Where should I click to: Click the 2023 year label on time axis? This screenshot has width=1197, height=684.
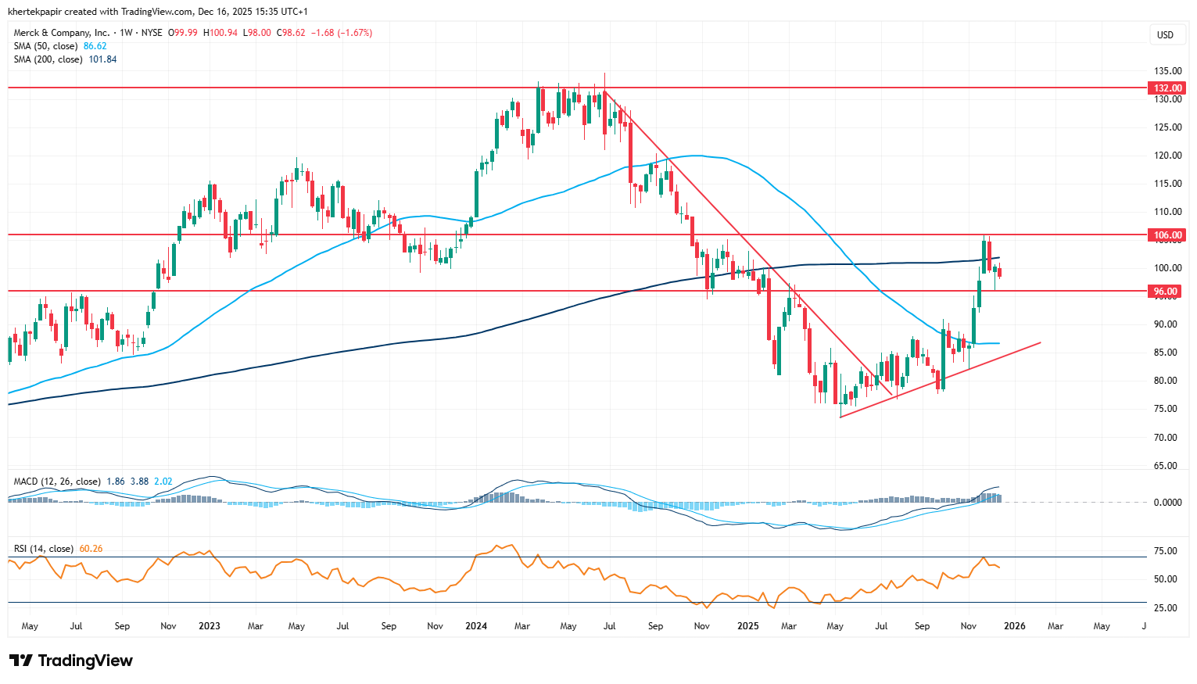209,626
